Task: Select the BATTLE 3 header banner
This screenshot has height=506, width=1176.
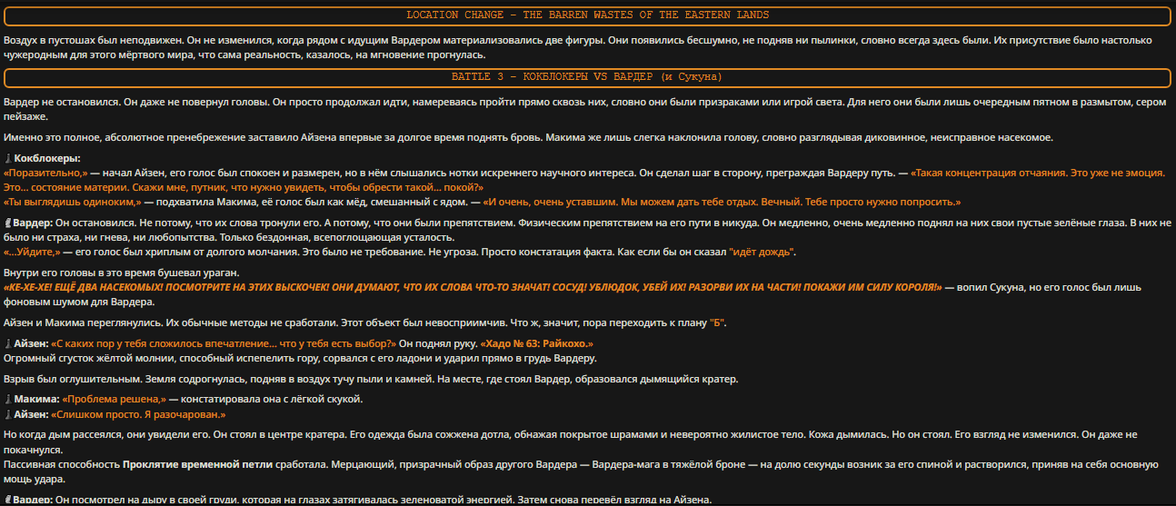Action: 588,77
